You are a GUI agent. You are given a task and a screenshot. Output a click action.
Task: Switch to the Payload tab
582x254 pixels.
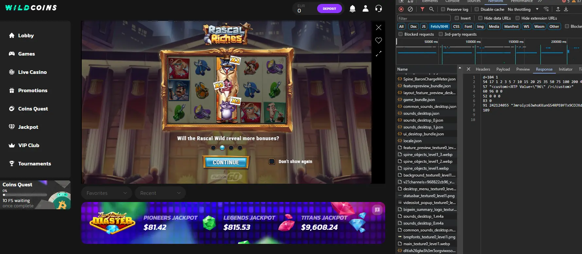(503, 69)
